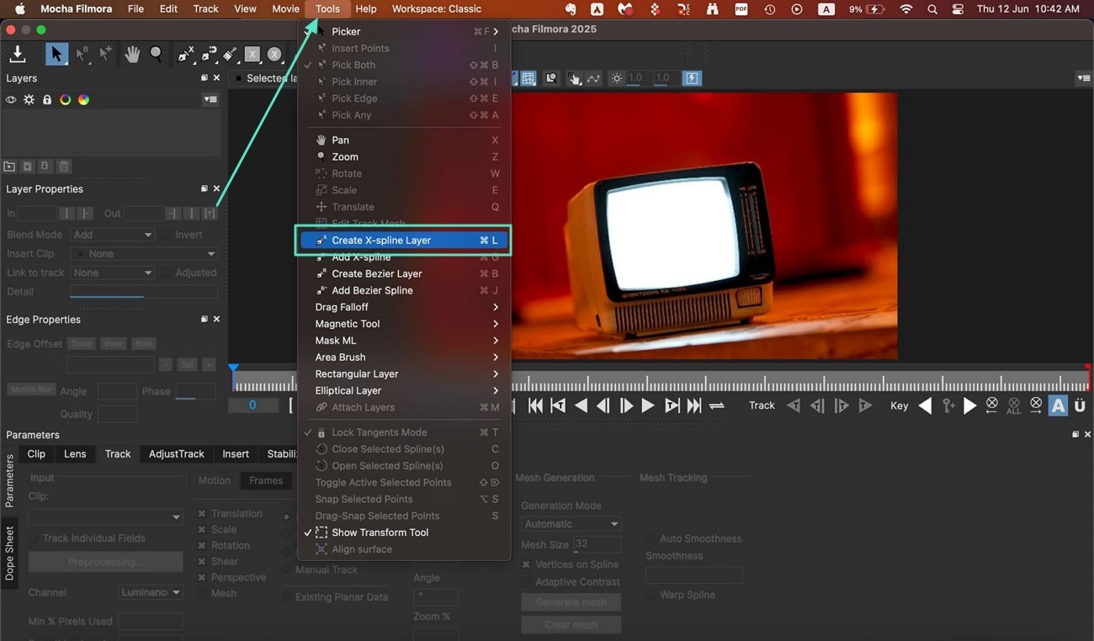Click the viewer brightness sun icon
1094x641 pixels.
pyautogui.click(x=617, y=78)
